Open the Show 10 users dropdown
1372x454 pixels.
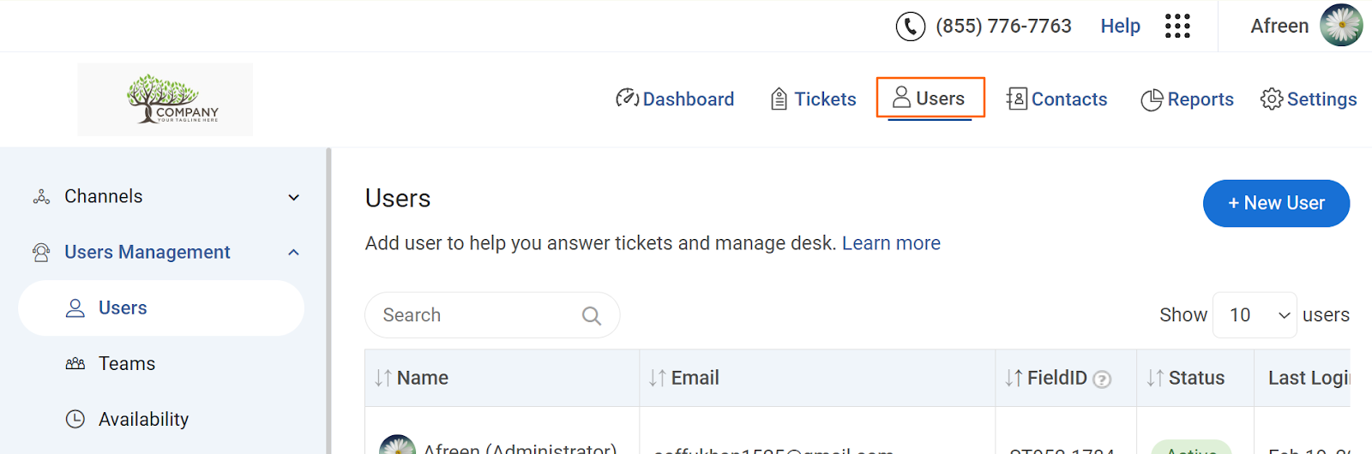1254,315
